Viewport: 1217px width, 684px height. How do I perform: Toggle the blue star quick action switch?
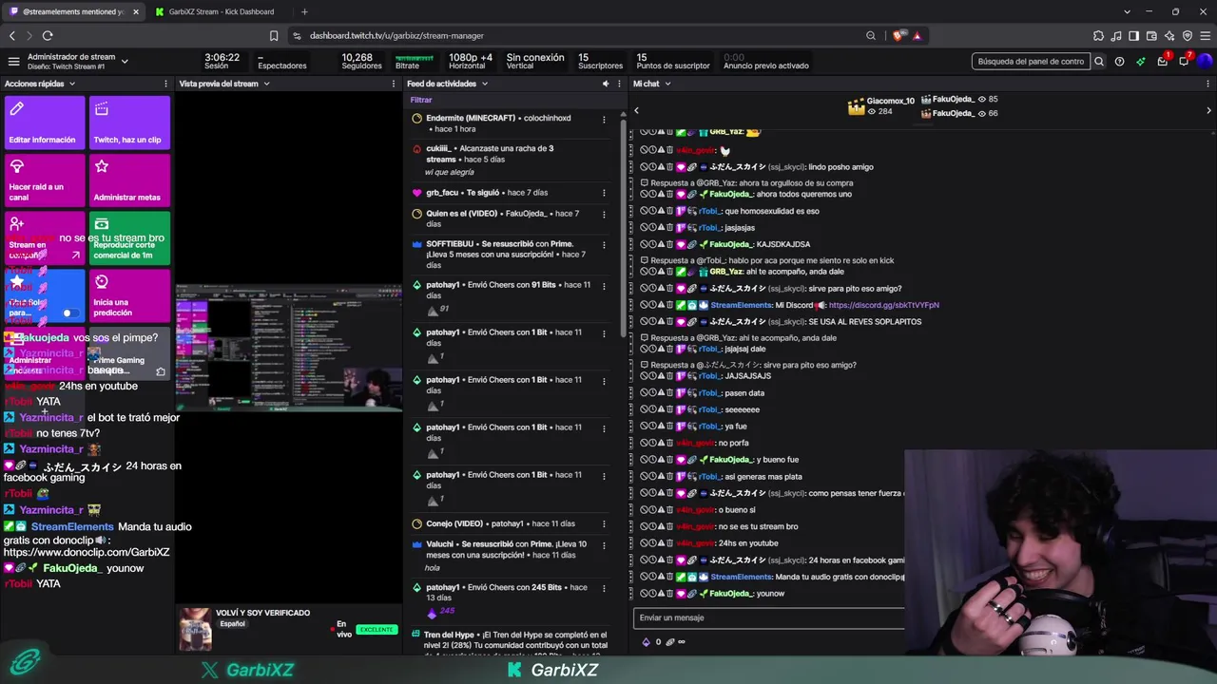point(69,313)
